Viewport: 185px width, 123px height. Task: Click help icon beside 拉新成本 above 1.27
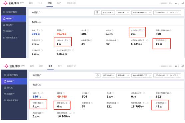click(x=70, y=40)
